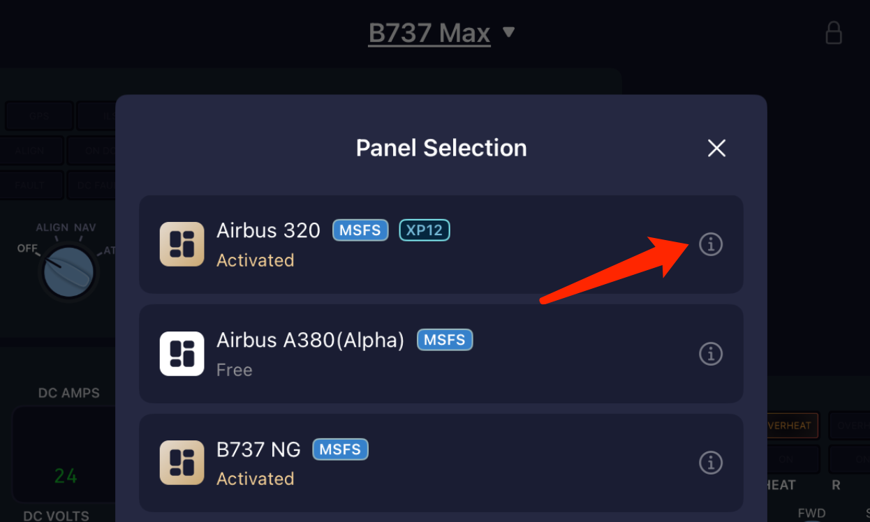Viewport: 870px width, 522px height.
Task: Click the MSFS badge on Airbus A380(Alpha)
Action: coord(445,340)
